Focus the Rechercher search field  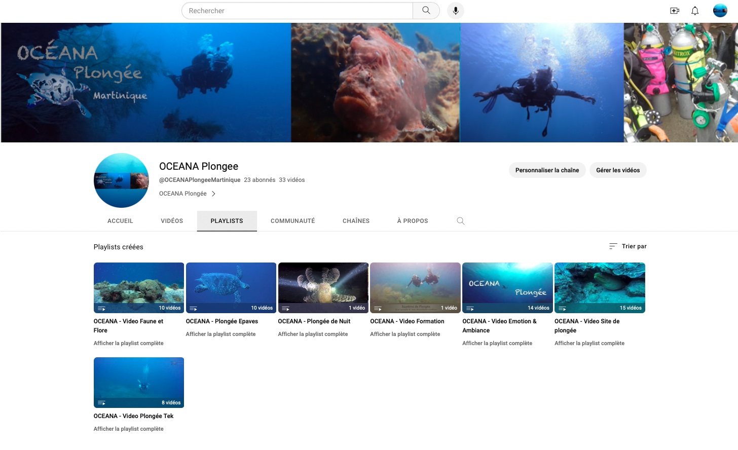coord(297,11)
